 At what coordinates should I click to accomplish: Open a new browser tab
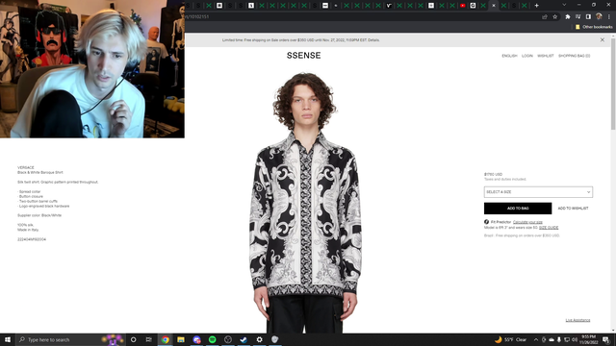click(537, 6)
